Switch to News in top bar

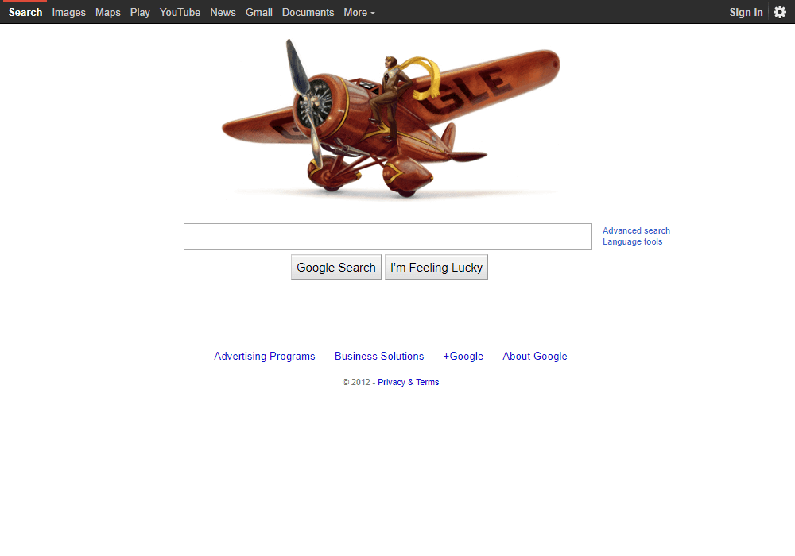pos(223,12)
